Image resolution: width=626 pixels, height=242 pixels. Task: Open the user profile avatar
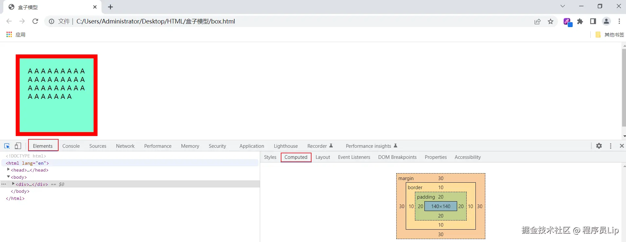tap(606, 22)
